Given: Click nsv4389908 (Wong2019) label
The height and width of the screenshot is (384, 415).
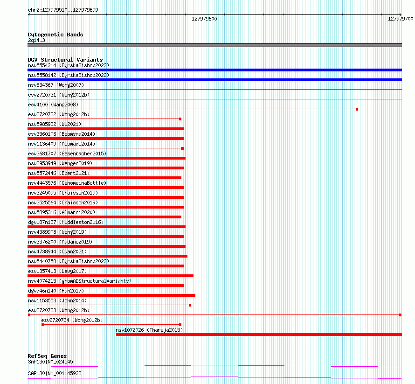Looking at the screenshot, I should coord(57,232).
